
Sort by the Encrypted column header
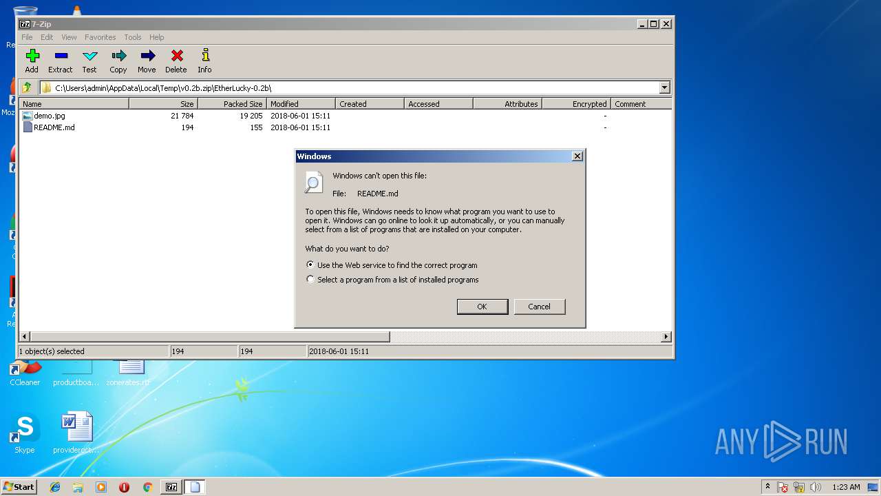(577, 104)
